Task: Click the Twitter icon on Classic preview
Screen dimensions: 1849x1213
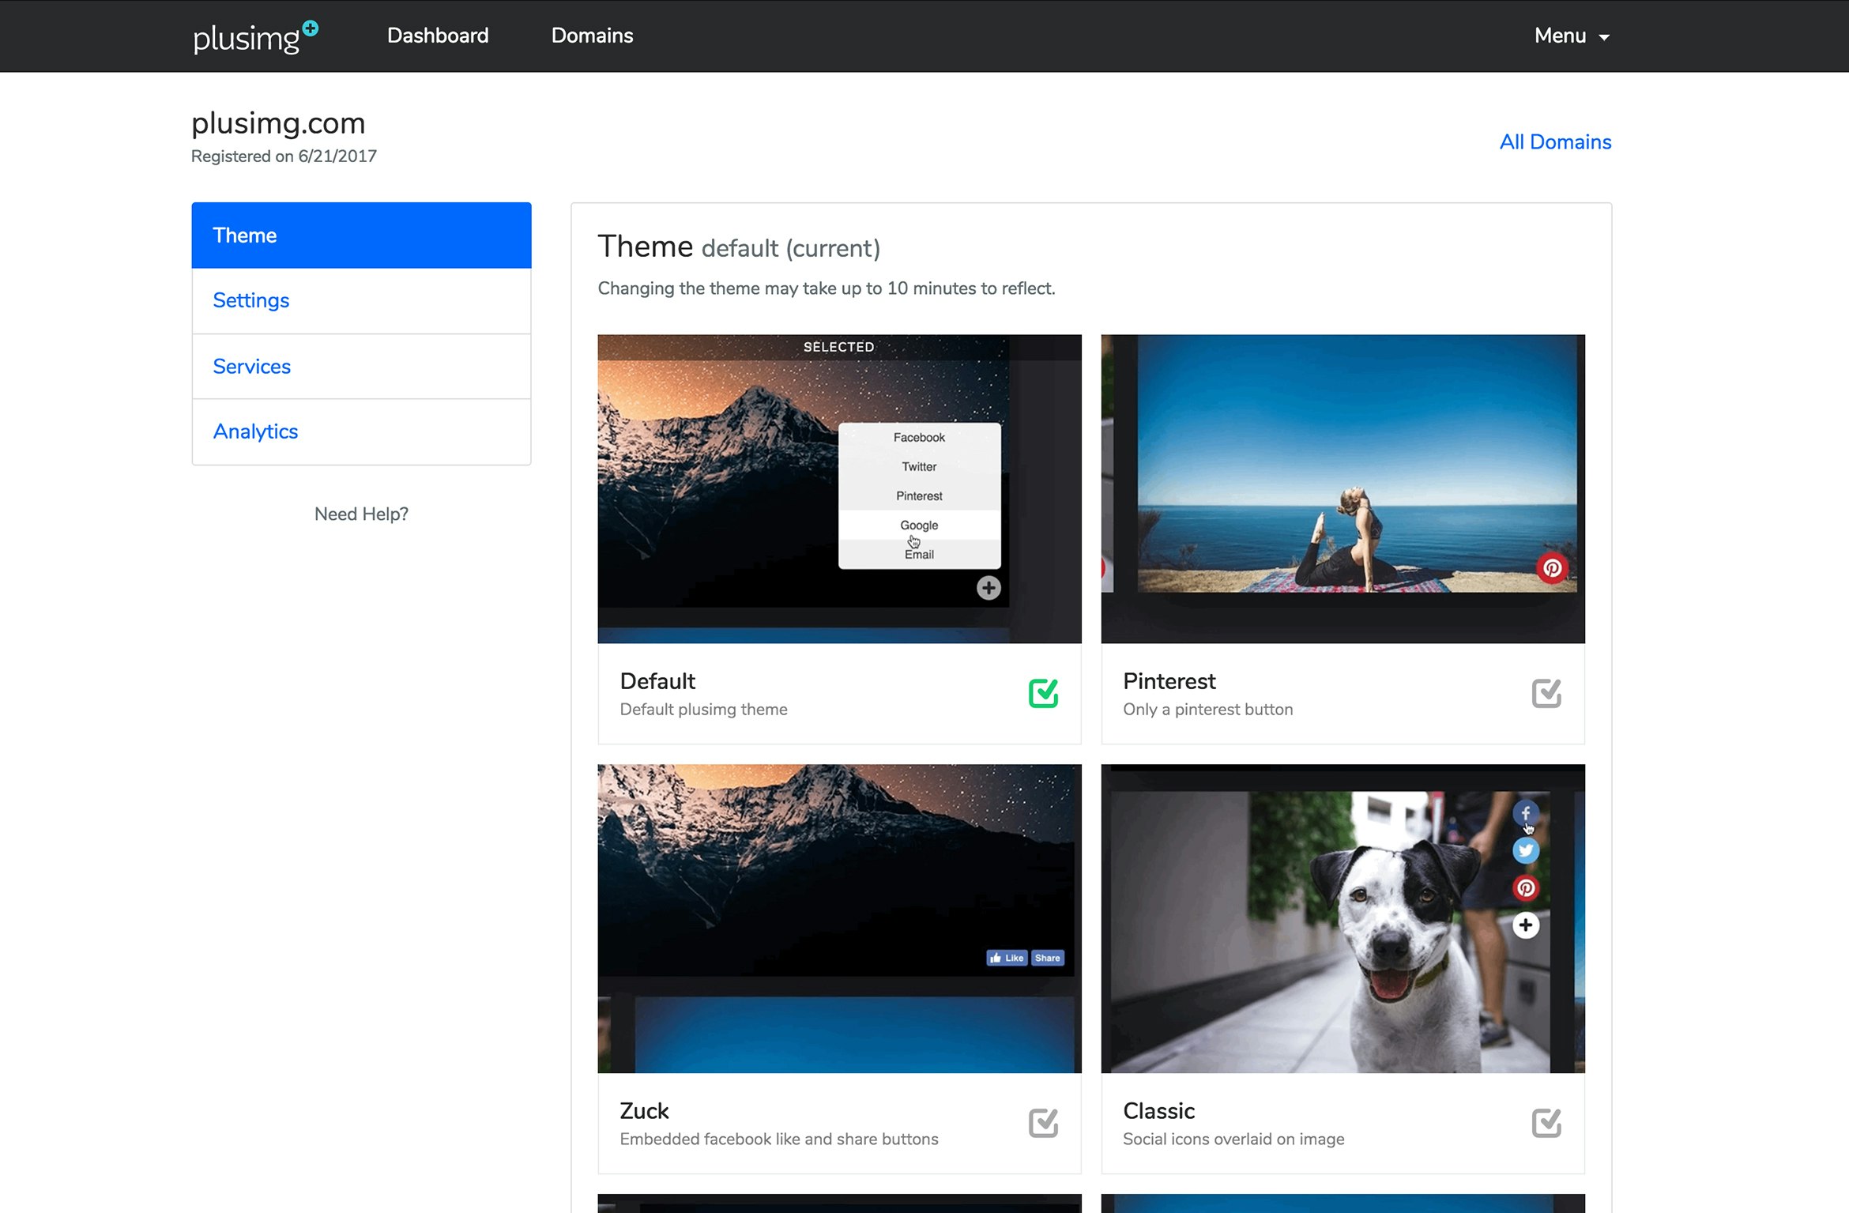Action: tap(1525, 851)
